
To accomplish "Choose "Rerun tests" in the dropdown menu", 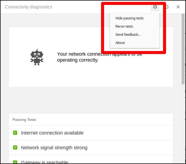I will pos(124,26).
